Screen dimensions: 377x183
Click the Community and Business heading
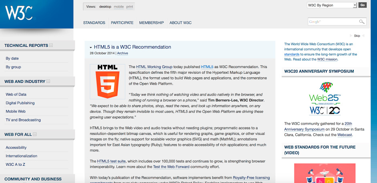(33, 179)
